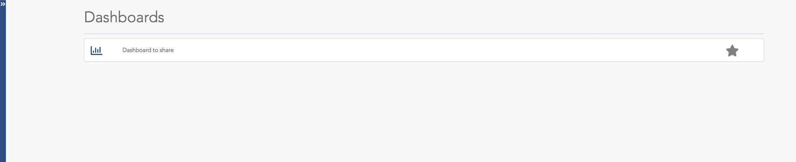796x162 pixels.
Task: Open the "Dashboard to share" link
Action: (148, 50)
